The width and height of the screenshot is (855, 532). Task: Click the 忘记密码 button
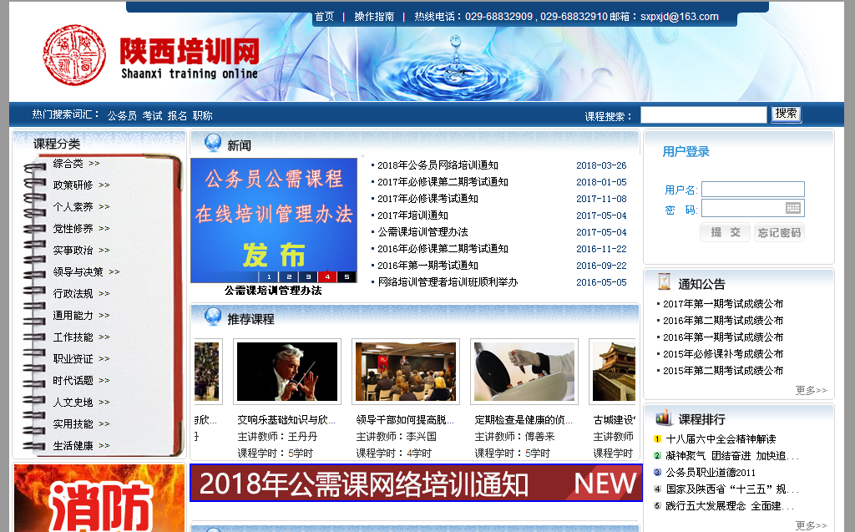779,232
